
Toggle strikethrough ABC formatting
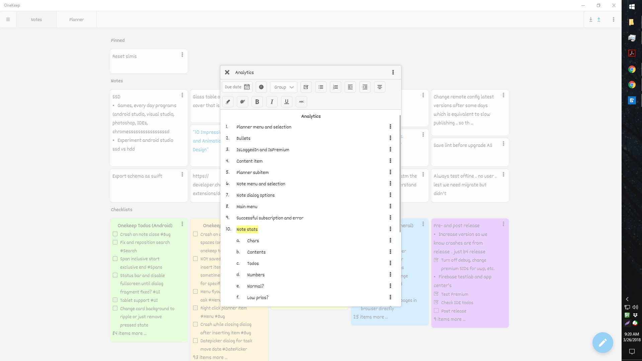(301, 102)
